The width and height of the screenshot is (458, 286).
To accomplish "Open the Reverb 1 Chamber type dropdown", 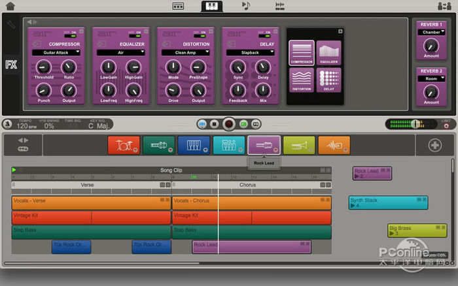I will pyautogui.click(x=431, y=33).
